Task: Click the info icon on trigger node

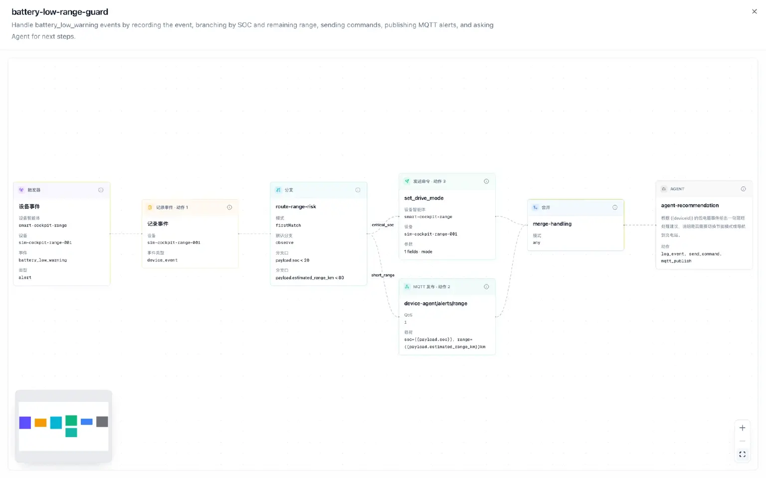Action: coord(101,190)
